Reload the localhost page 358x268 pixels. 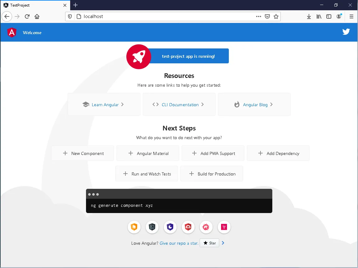tap(27, 16)
